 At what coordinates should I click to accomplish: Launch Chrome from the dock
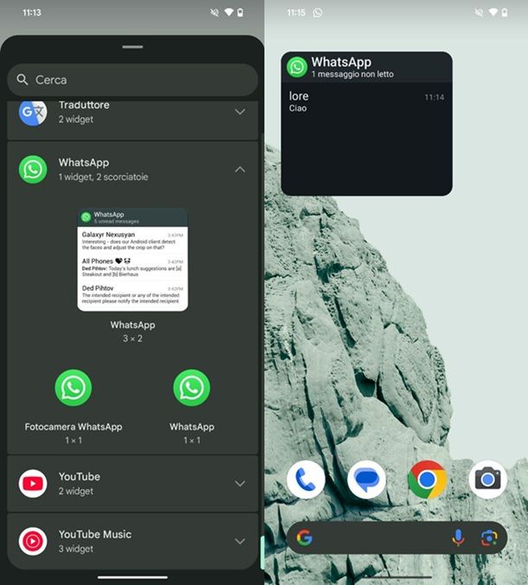click(428, 479)
